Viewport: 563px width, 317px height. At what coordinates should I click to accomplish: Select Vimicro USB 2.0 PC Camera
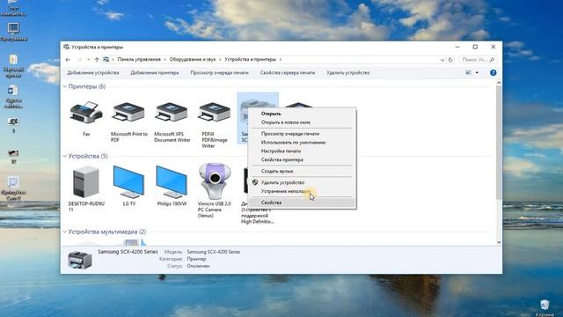pos(214,181)
